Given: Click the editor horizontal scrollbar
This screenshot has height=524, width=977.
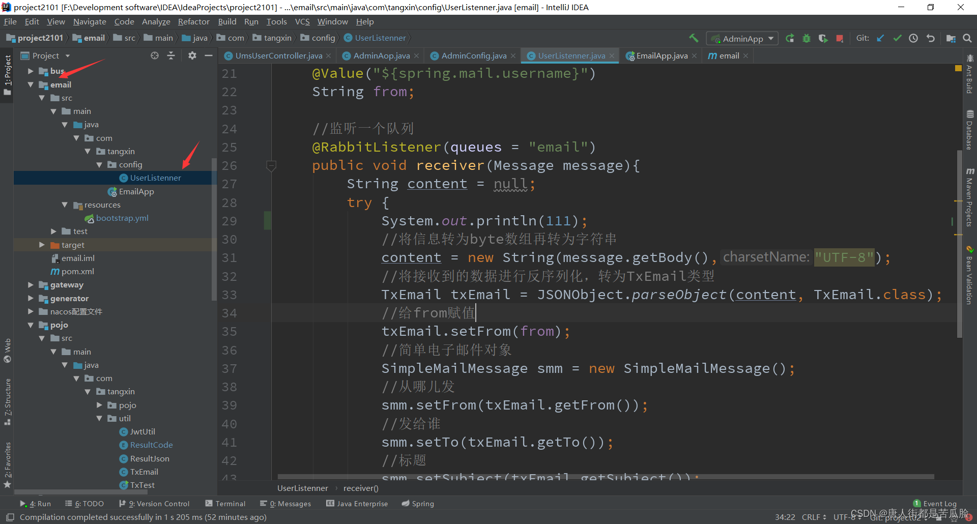Looking at the screenshot, I should point(606,477).
